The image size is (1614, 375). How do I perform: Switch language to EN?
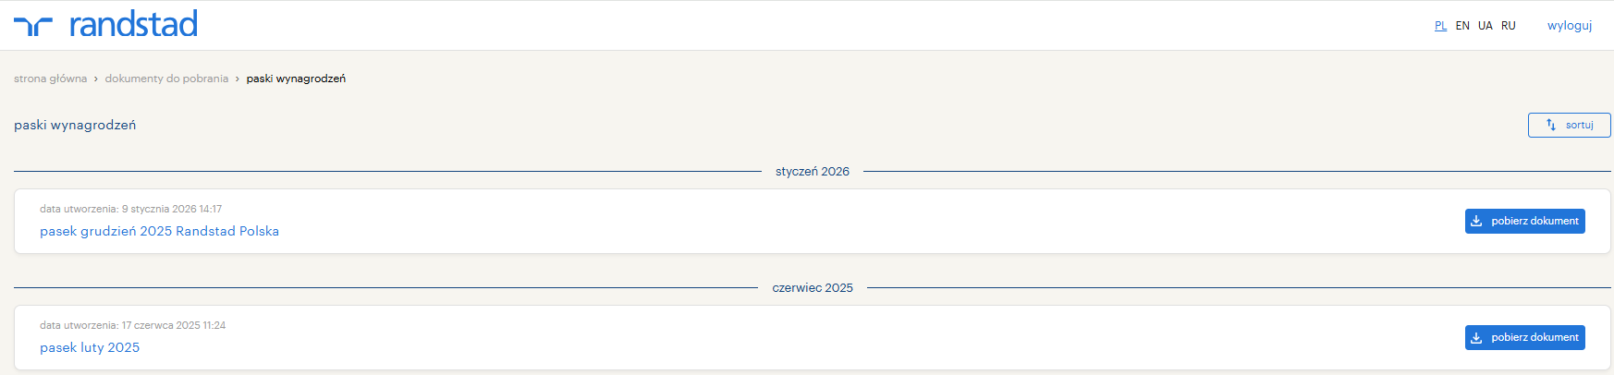1462,26
